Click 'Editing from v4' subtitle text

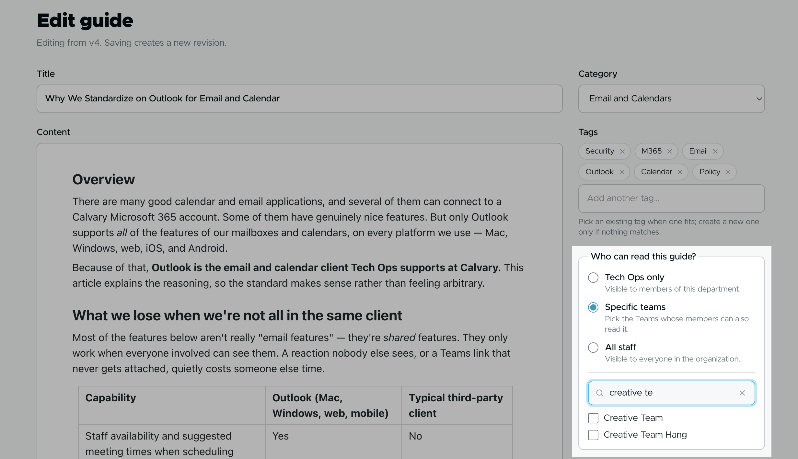point(131,43)
